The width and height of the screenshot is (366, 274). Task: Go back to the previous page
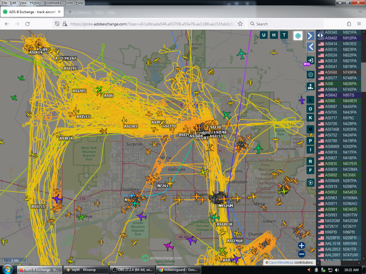click(7, 24)
